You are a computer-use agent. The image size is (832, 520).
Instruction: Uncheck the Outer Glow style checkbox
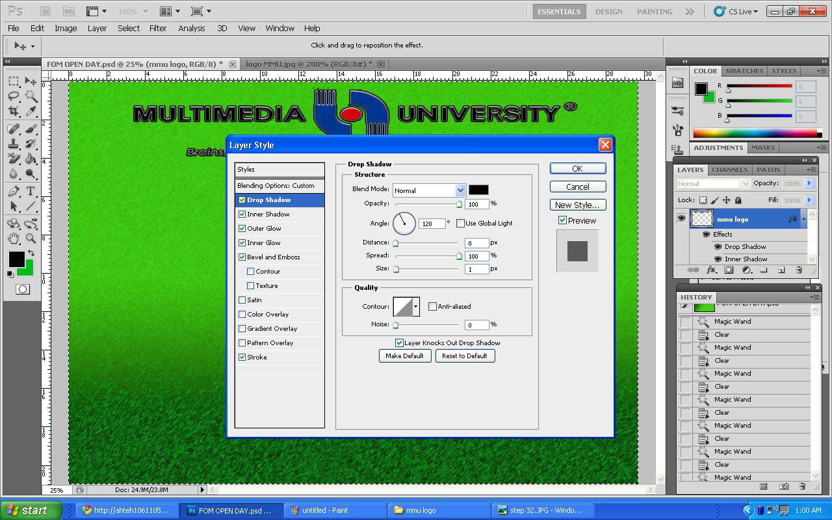pyautogui.click(x=242, y=229)
